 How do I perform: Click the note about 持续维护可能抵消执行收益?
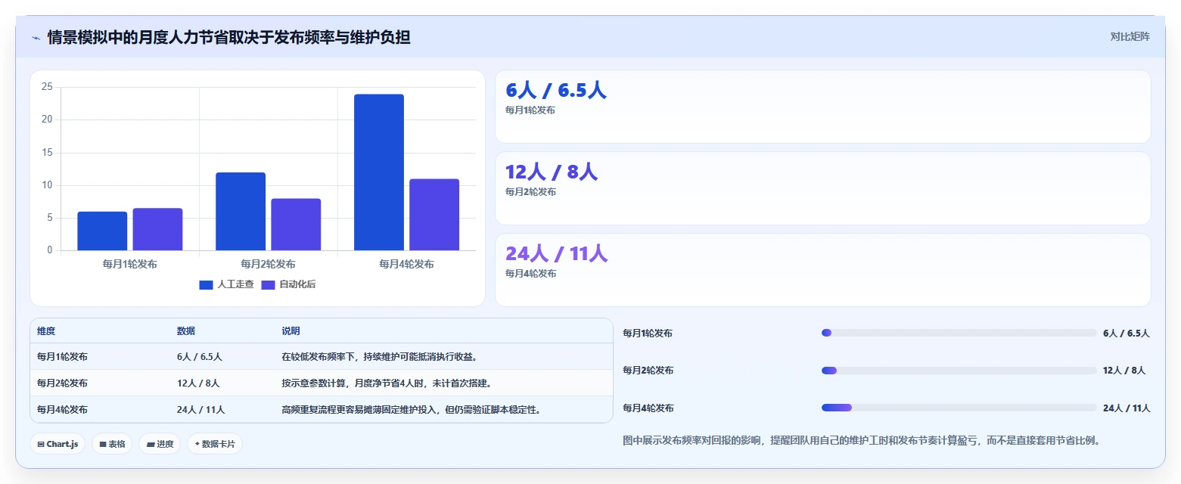pos(380,356)
